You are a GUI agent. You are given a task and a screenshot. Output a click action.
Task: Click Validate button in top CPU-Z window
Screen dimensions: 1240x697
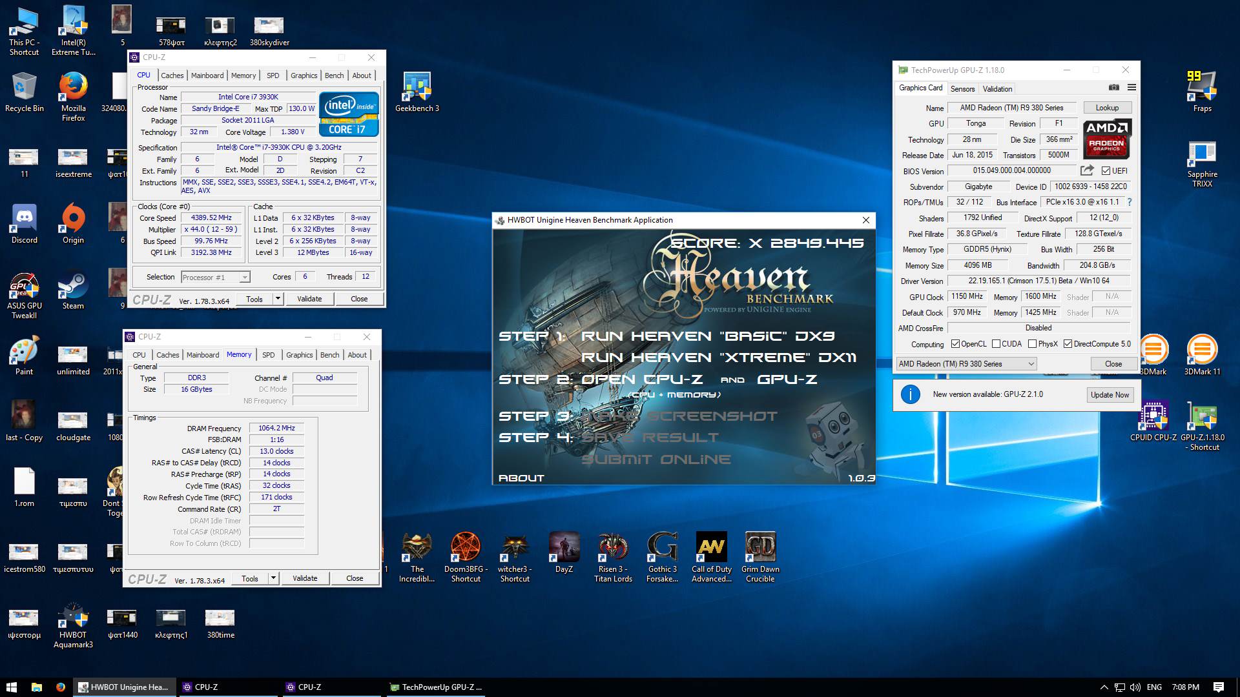(309, 299)
